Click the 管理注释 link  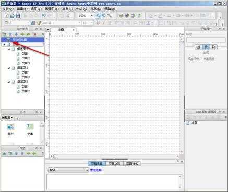pyautogui.click(x=95, y=170)
